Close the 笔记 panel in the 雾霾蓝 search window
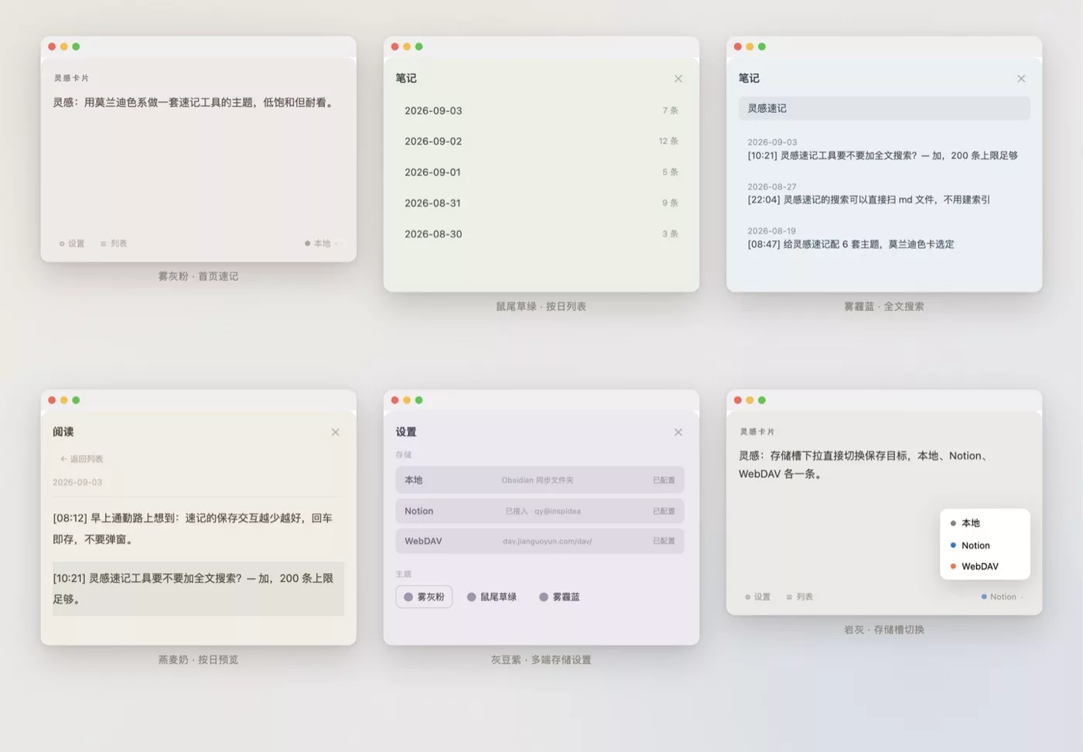Screen dimensions: 1083x752 (1021, 79)
